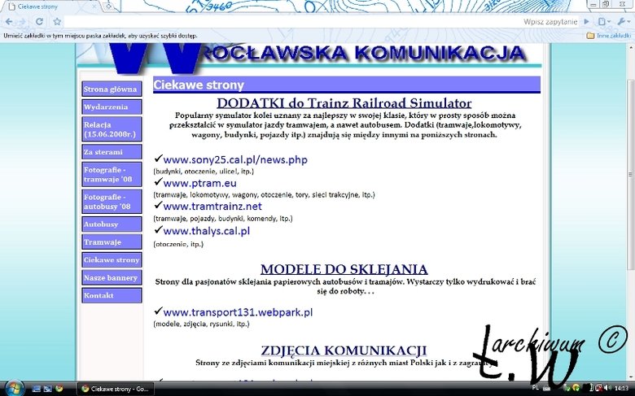
Task: Click the 14:13 system clock
Action: 621,389
